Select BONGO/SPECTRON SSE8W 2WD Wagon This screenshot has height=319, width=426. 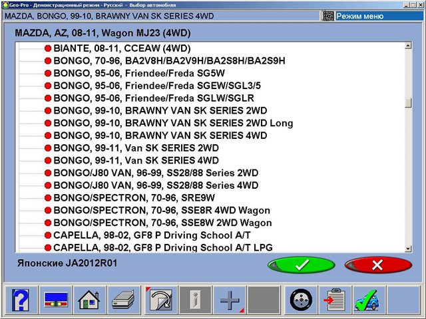[x=162, y=223]
